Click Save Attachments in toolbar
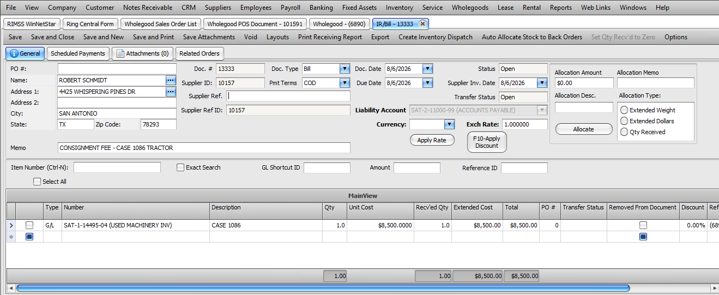The width and height of the screenshot is (719, 295). click(209, 37)
